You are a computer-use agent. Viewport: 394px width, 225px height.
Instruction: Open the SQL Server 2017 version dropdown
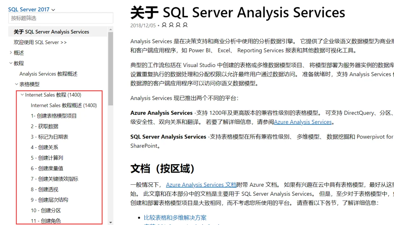pyautogui.click(x=31, y=10)
